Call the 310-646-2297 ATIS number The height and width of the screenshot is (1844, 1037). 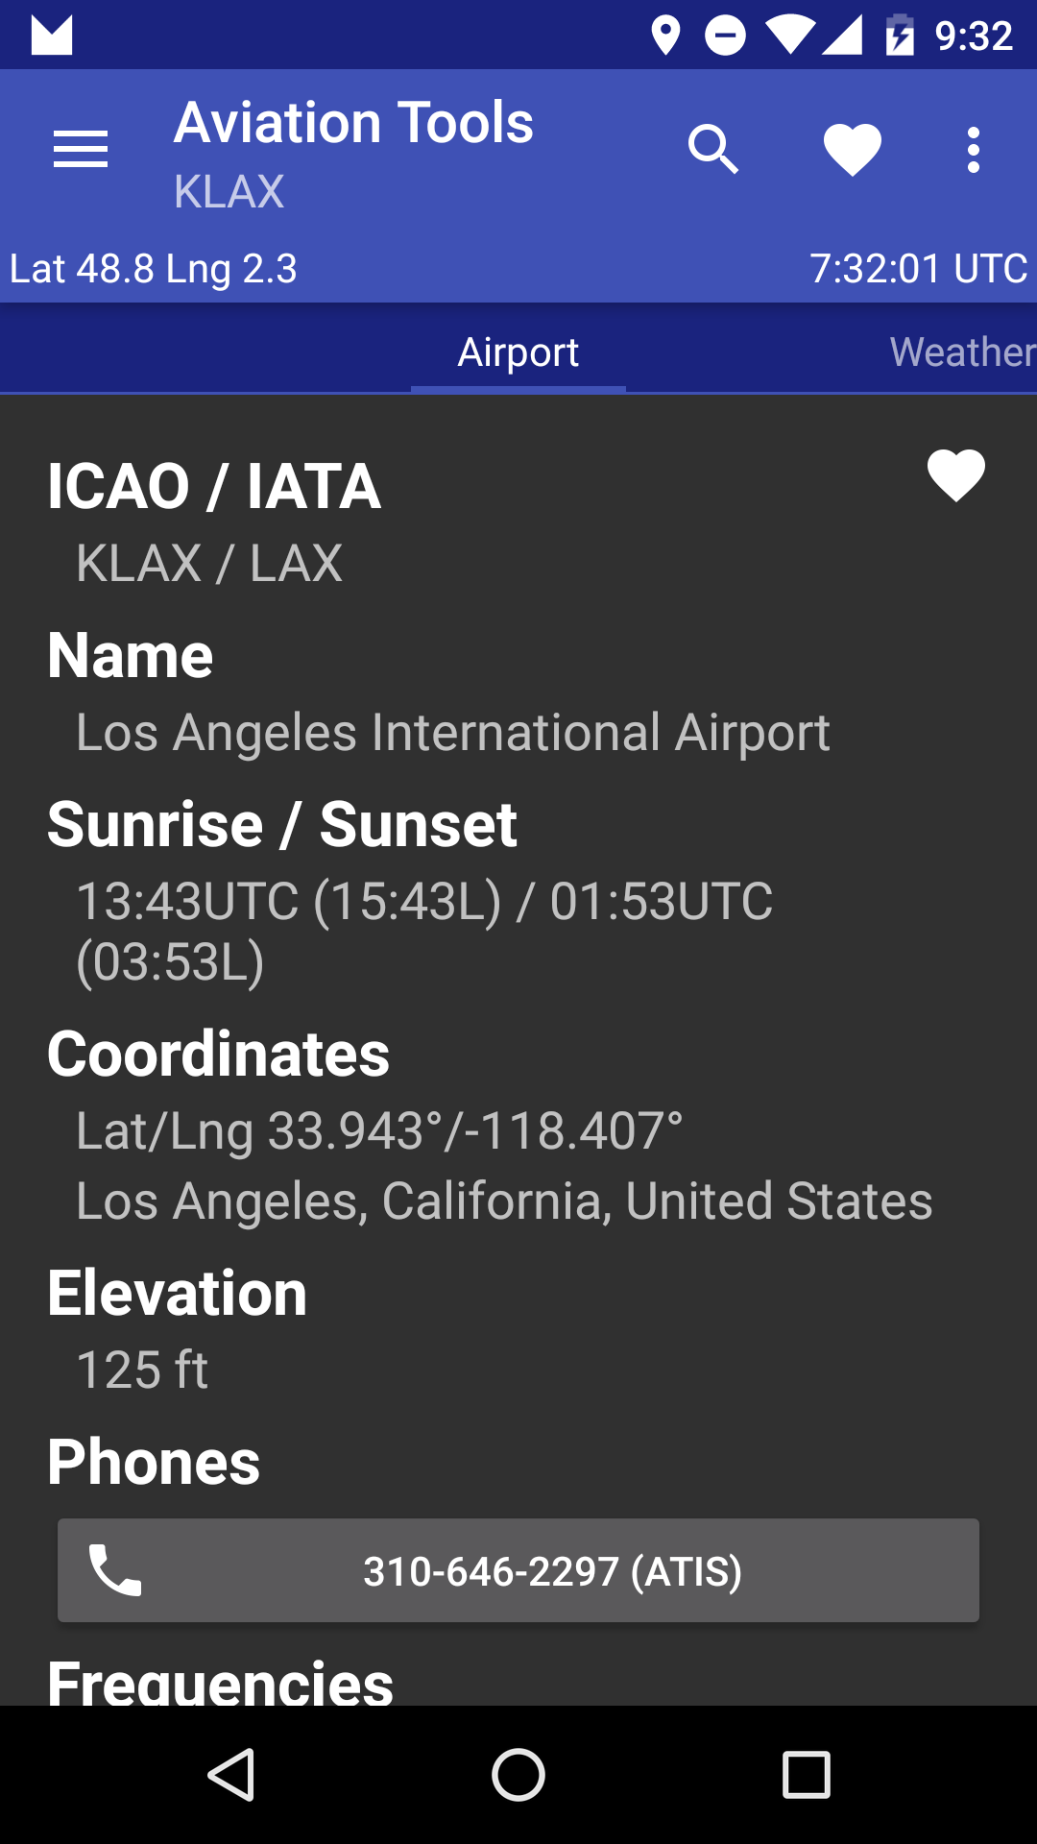[518, 1570]
